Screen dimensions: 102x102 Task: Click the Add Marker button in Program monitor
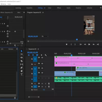click(67, 44)
